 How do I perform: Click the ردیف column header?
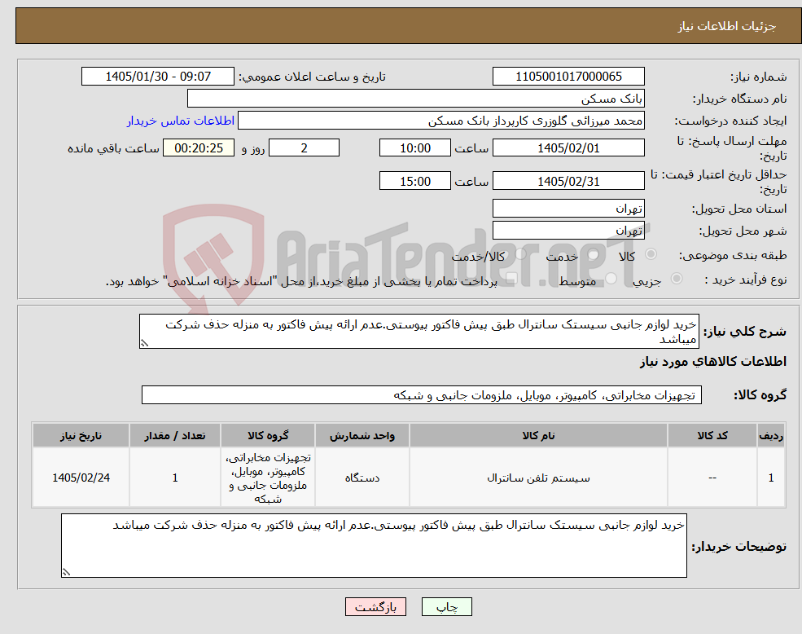(771, 435)
